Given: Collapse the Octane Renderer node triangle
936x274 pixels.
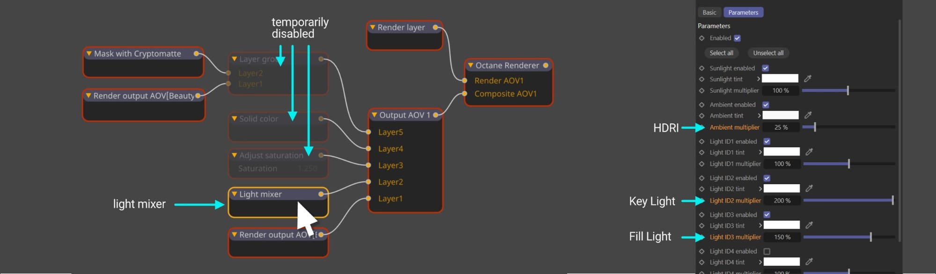Looking at the screenshot, I should pyautogui.click(x=470, y=65).
